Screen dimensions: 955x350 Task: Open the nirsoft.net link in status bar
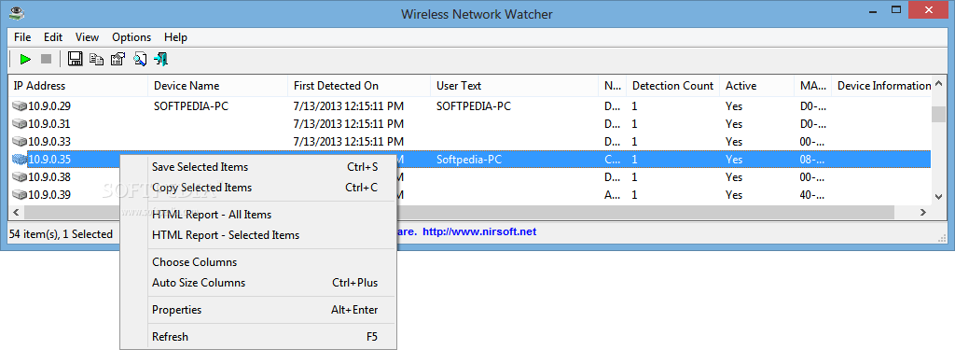pyautogui.click(x=479, y=231)
